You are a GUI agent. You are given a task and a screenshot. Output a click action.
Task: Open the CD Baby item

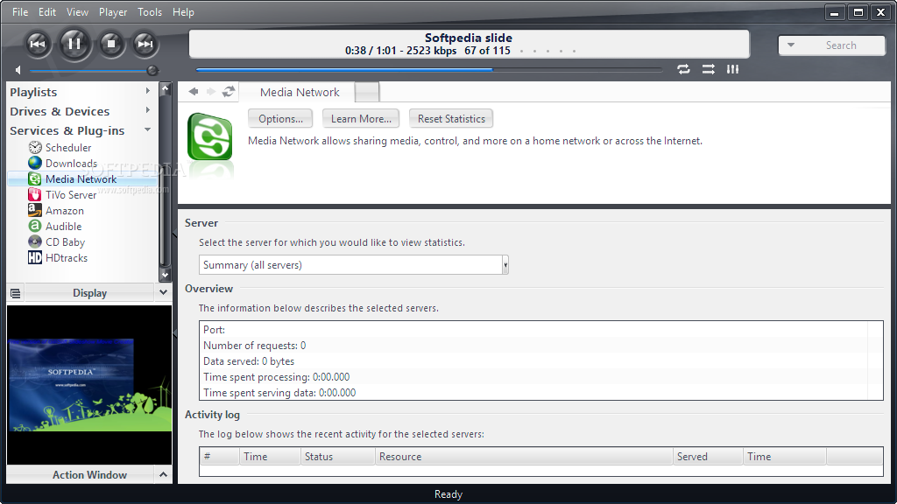[x=65, y=242]
